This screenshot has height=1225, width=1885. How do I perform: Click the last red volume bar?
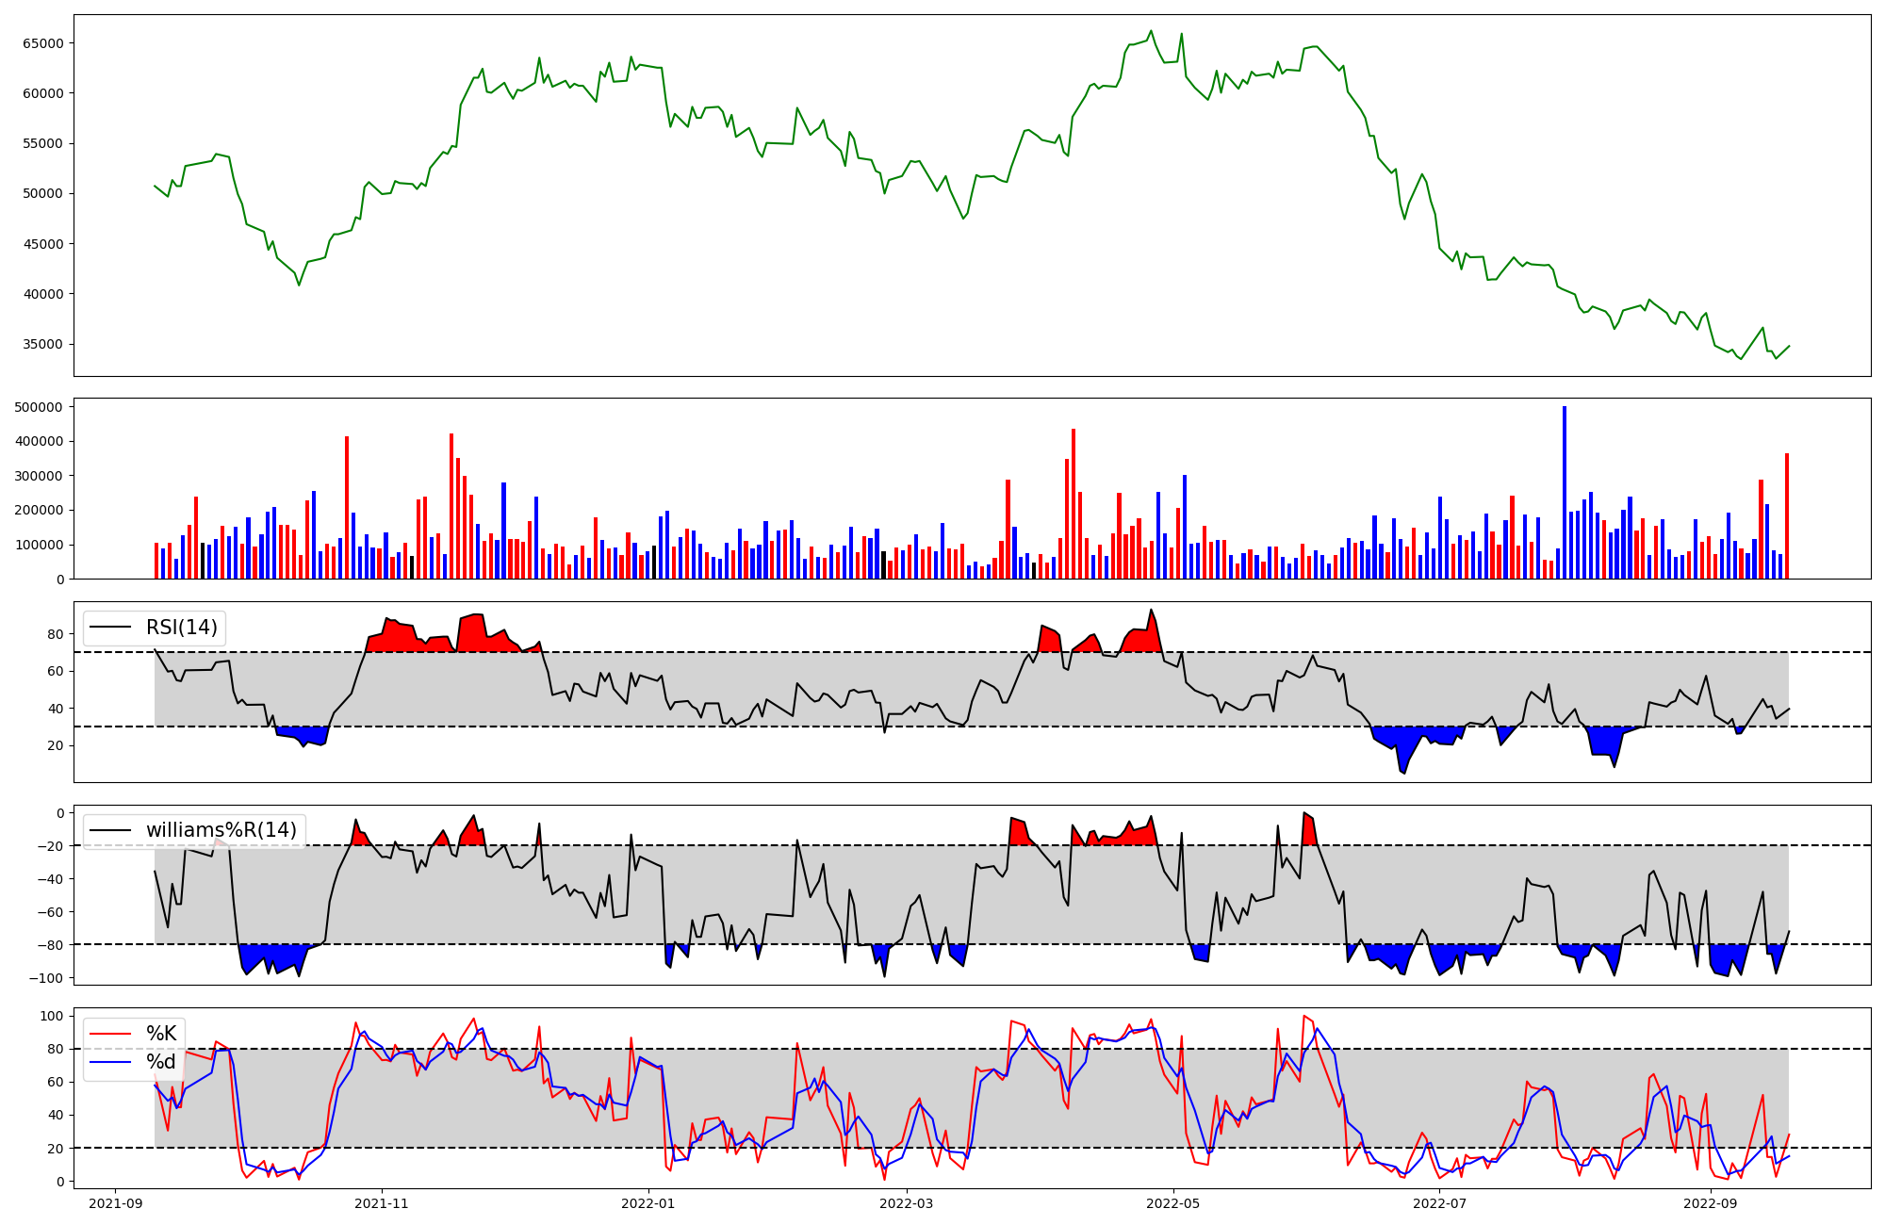point(1786,516)
